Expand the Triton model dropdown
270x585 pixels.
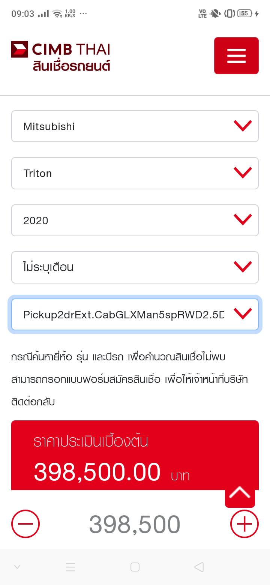(x=135, y=173)
